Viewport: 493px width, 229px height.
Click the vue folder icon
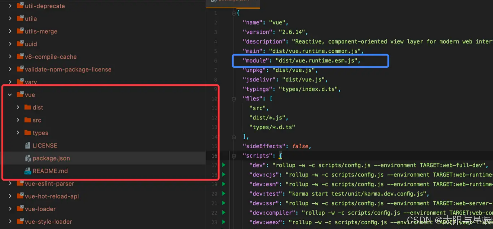[20, 94]
